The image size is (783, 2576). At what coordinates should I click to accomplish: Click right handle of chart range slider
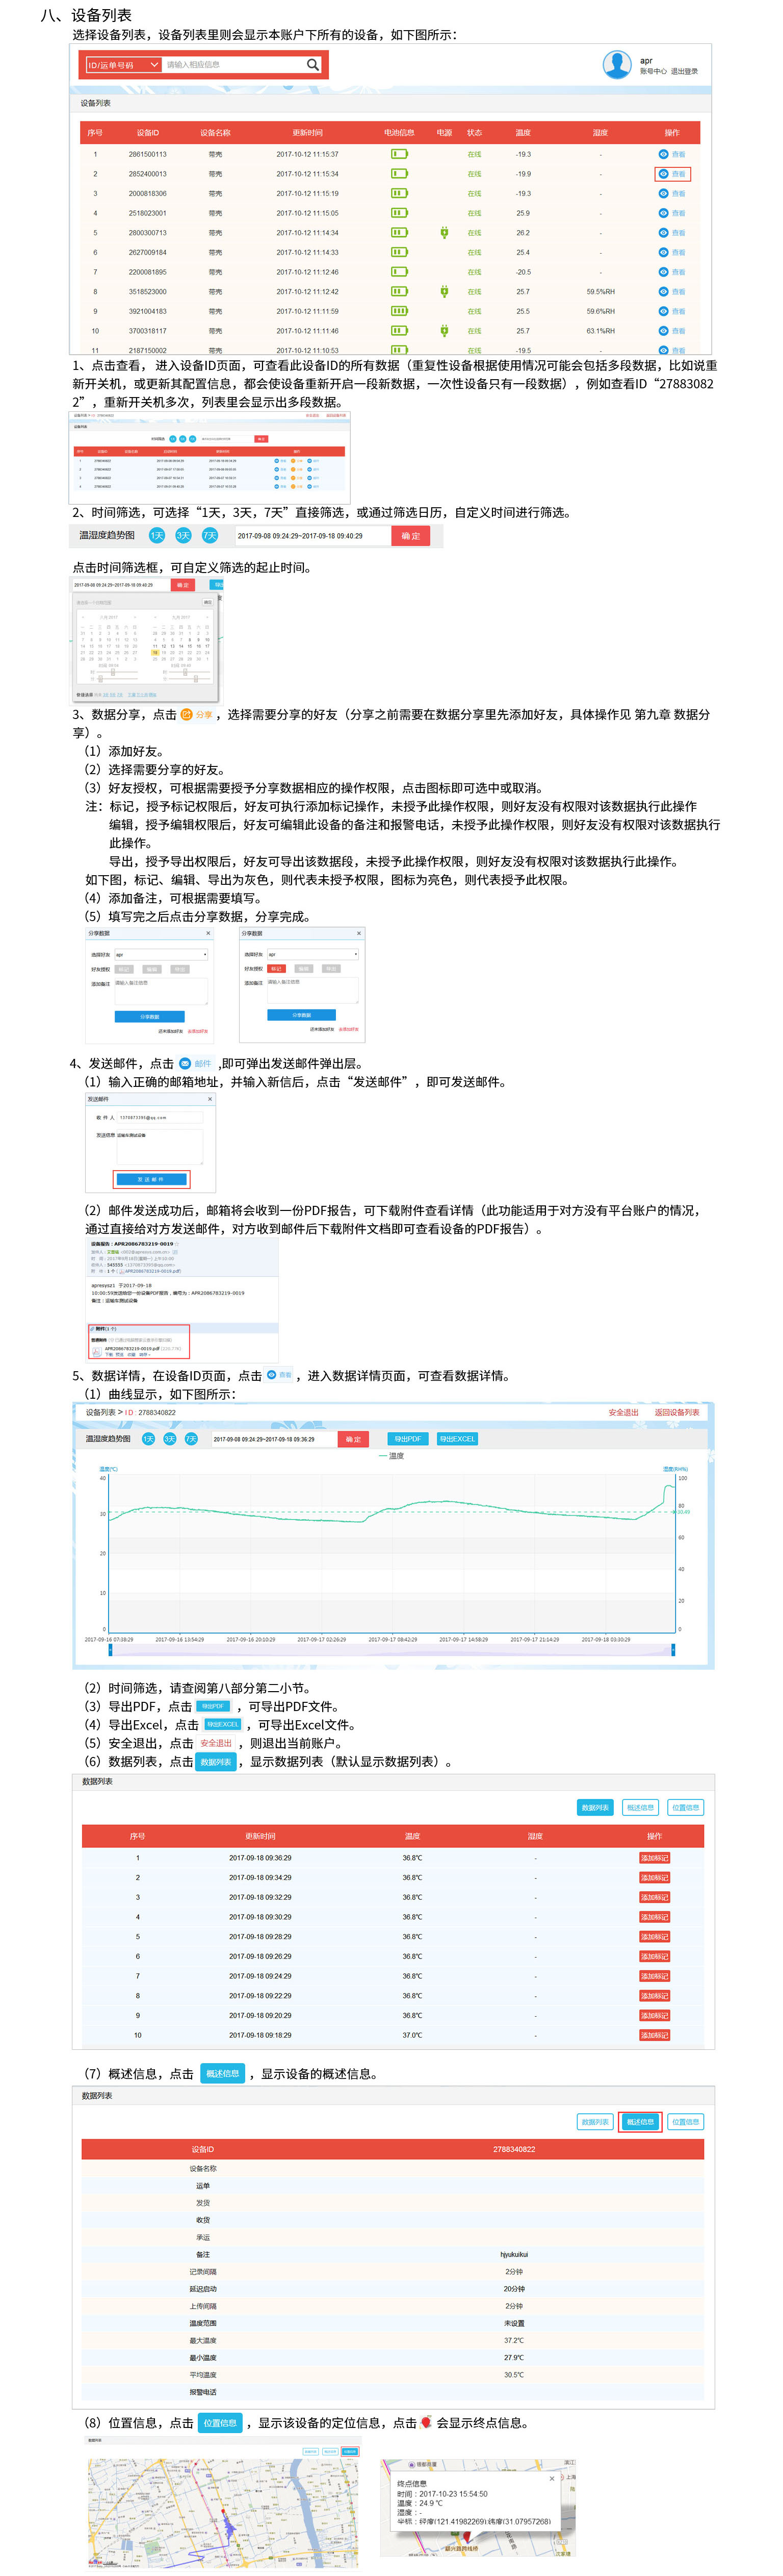[x=673, y=1650]
